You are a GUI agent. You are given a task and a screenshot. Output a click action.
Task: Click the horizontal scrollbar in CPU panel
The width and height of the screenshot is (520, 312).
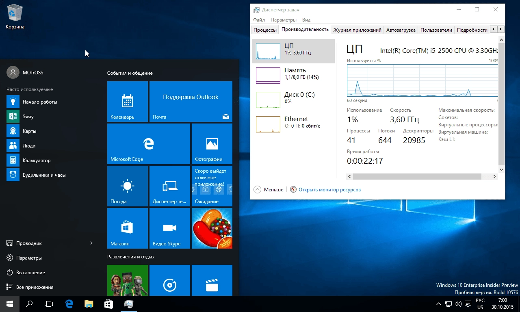(417, 177)
